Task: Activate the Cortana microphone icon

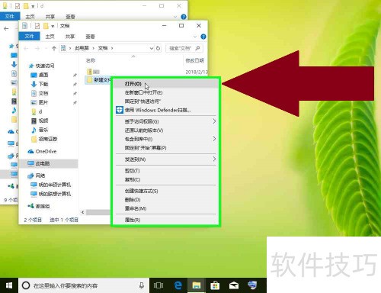Action: pos(142,285)
